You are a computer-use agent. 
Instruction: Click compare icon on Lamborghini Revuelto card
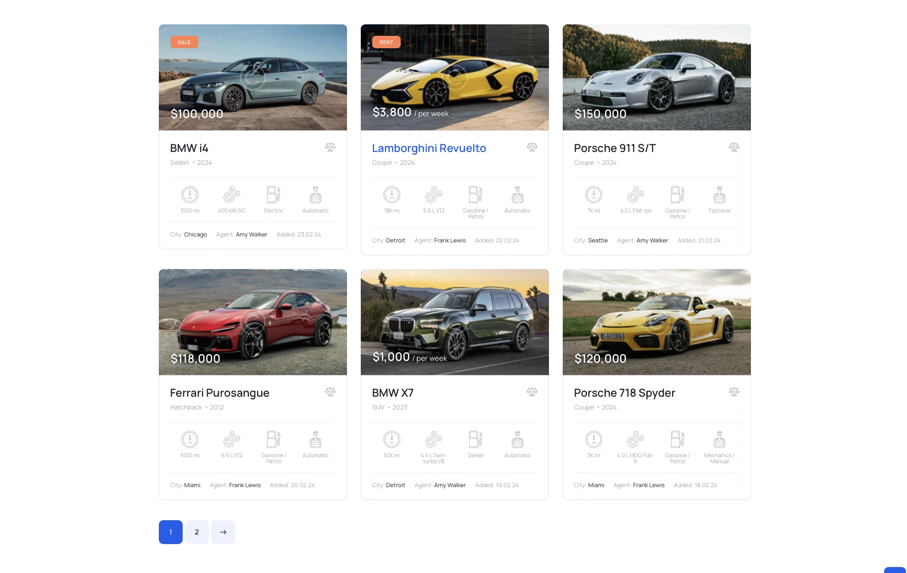(532, 147)
